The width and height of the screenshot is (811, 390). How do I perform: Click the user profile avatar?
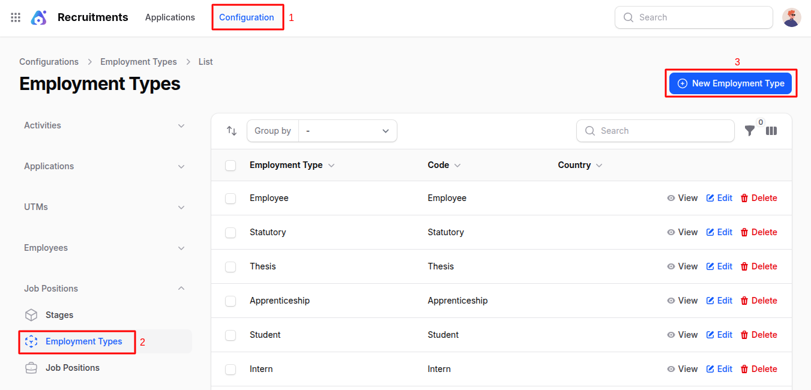coord(791,17)
